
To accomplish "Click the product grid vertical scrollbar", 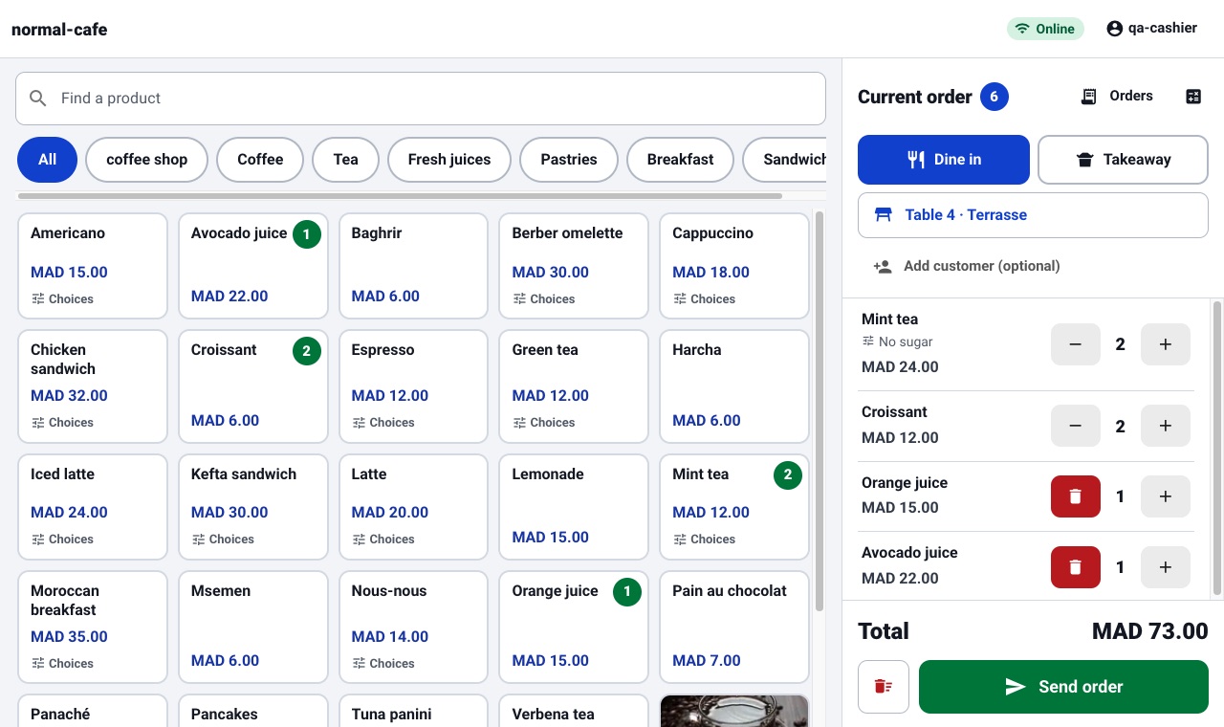I will coord(820,411).
